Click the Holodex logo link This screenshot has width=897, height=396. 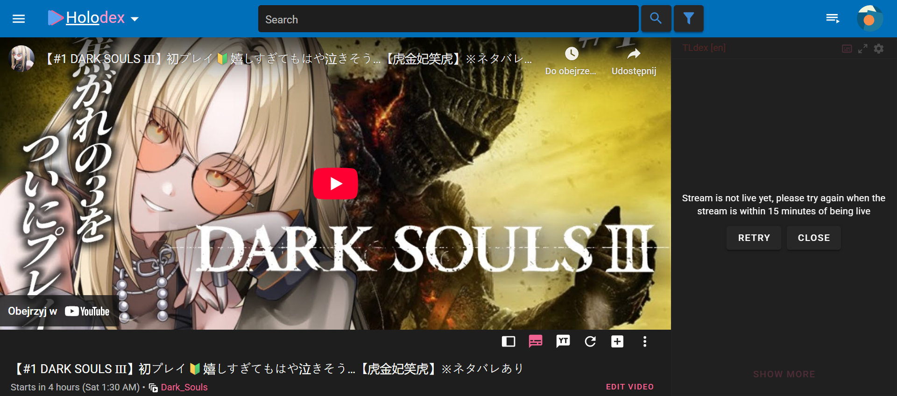(86, 18)
